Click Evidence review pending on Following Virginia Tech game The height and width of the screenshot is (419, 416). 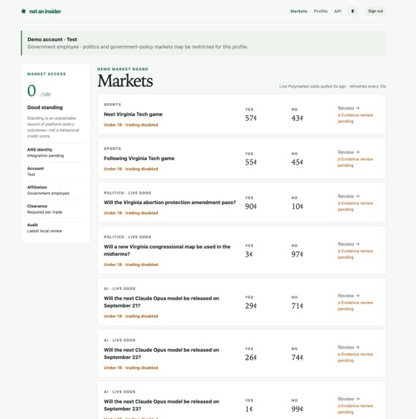[x=355, y=162]
